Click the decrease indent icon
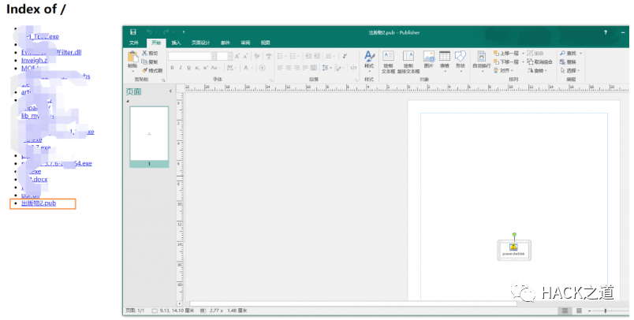The height and width of the screenshot is (320, 634). (x=309, y=56)
